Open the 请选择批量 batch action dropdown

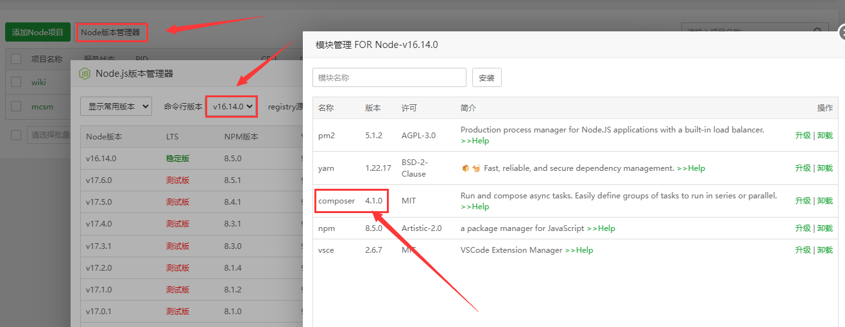pyautogui.click(x=50, y=135)
